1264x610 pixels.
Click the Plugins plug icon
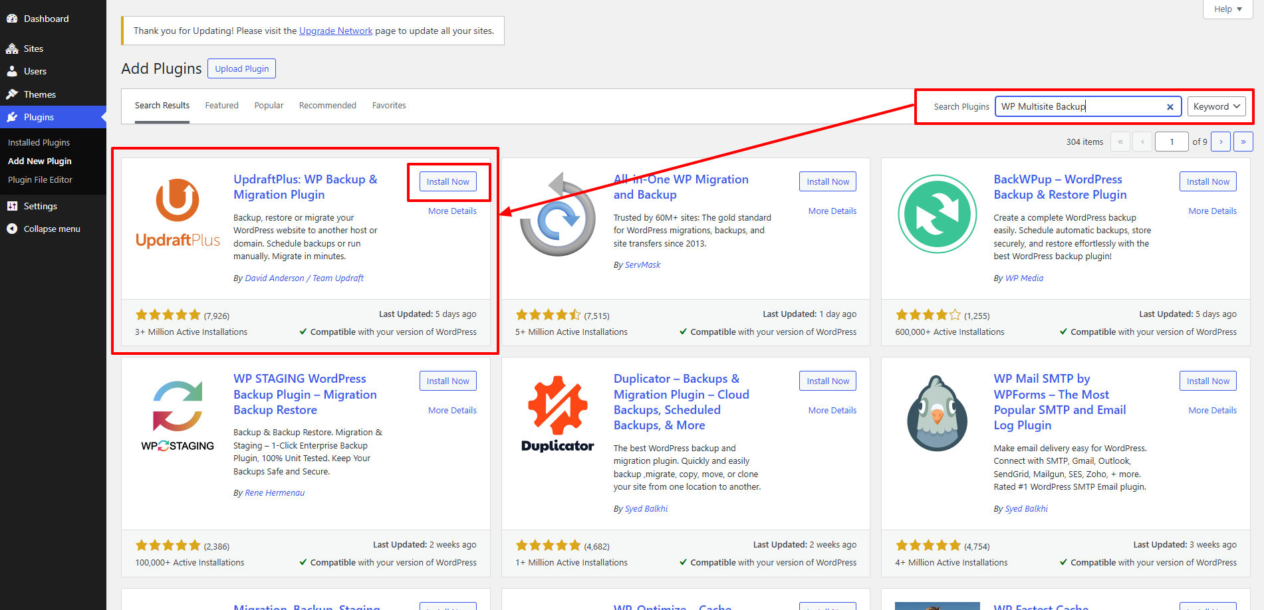click(12, 117)
